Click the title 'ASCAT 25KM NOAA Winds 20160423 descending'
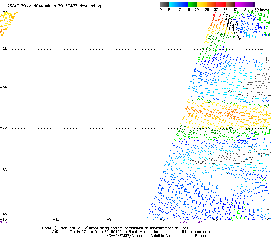271x238 pixels. click(54, 6)
